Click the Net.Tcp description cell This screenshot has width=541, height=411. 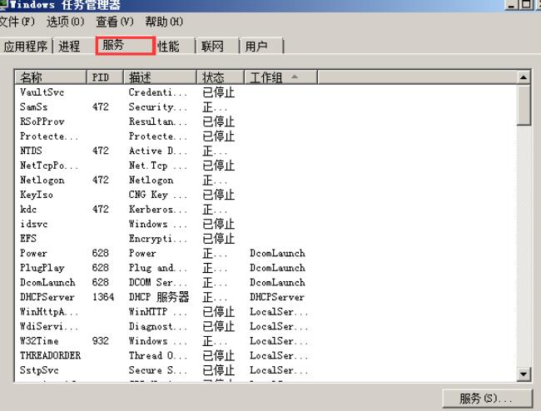(x=158, y=166)
